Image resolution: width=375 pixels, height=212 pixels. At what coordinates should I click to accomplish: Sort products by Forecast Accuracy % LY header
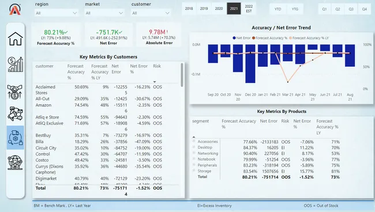pos(327,127)
